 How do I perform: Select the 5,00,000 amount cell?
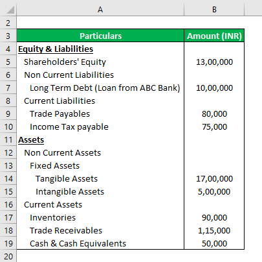click(x=214, y=191)
